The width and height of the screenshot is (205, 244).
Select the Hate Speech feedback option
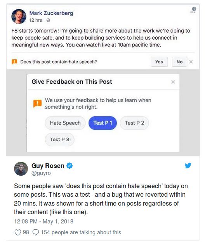click(65, 123)
